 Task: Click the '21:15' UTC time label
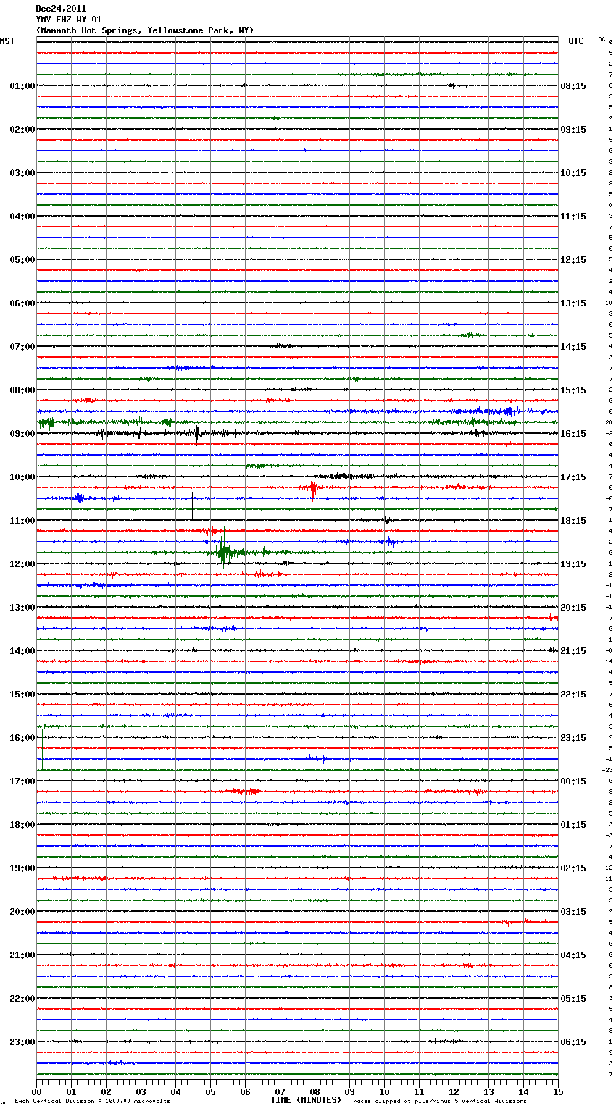coord(573,651)
